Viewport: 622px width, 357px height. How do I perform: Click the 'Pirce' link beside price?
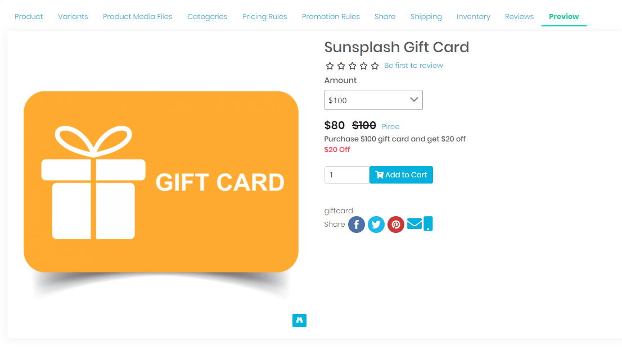(390, 127)
